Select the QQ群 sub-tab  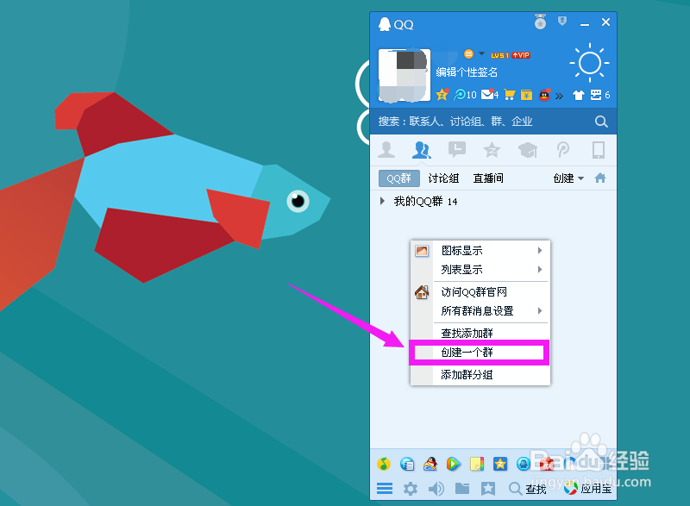(399, 178)
